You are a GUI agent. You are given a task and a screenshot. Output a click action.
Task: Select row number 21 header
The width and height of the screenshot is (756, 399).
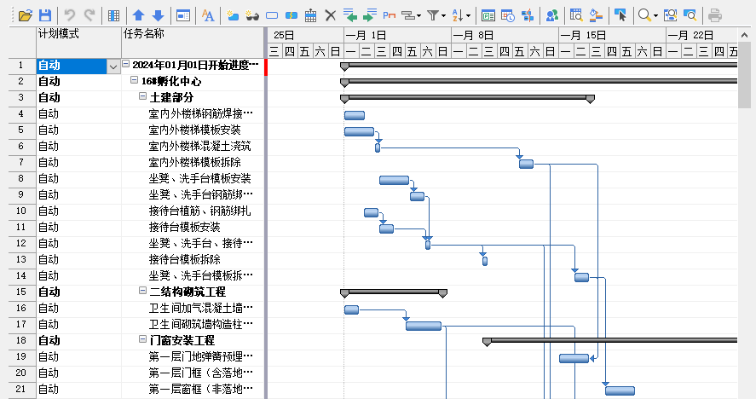click(21, 389)
